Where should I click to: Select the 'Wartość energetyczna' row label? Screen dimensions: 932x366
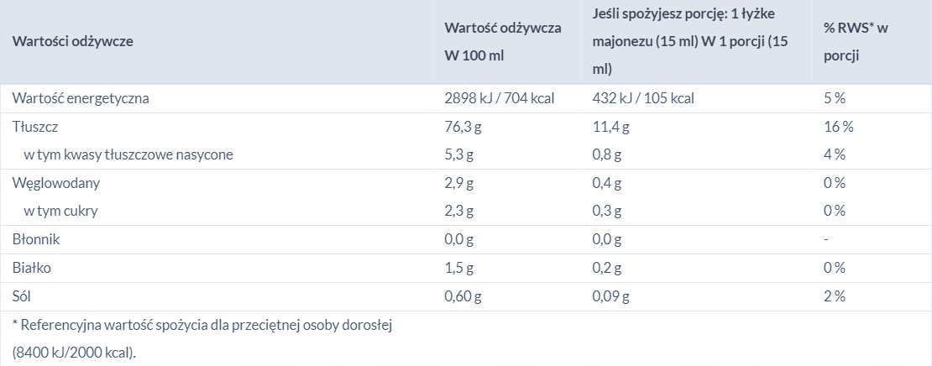(81, 98)
